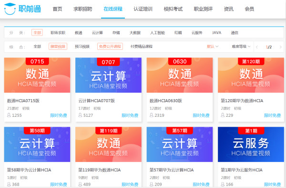Click 限时免费 on the 数通HCIA0630版 card
This screenshot has height=188, width=286.
tap(201, 115)
